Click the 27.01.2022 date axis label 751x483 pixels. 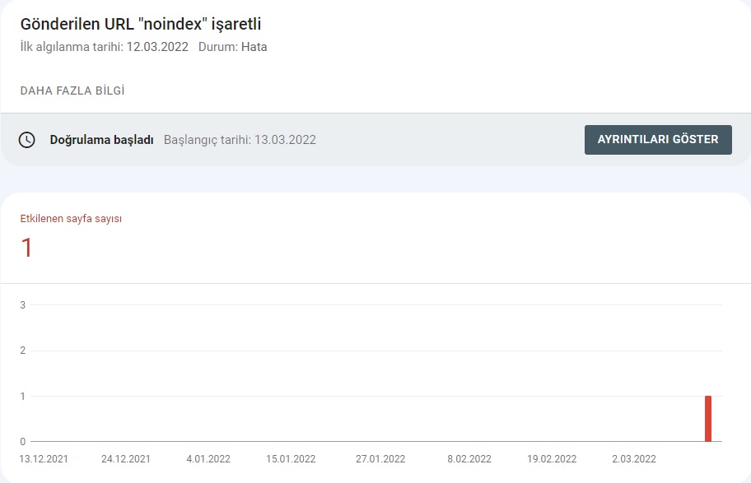[380, 459]
